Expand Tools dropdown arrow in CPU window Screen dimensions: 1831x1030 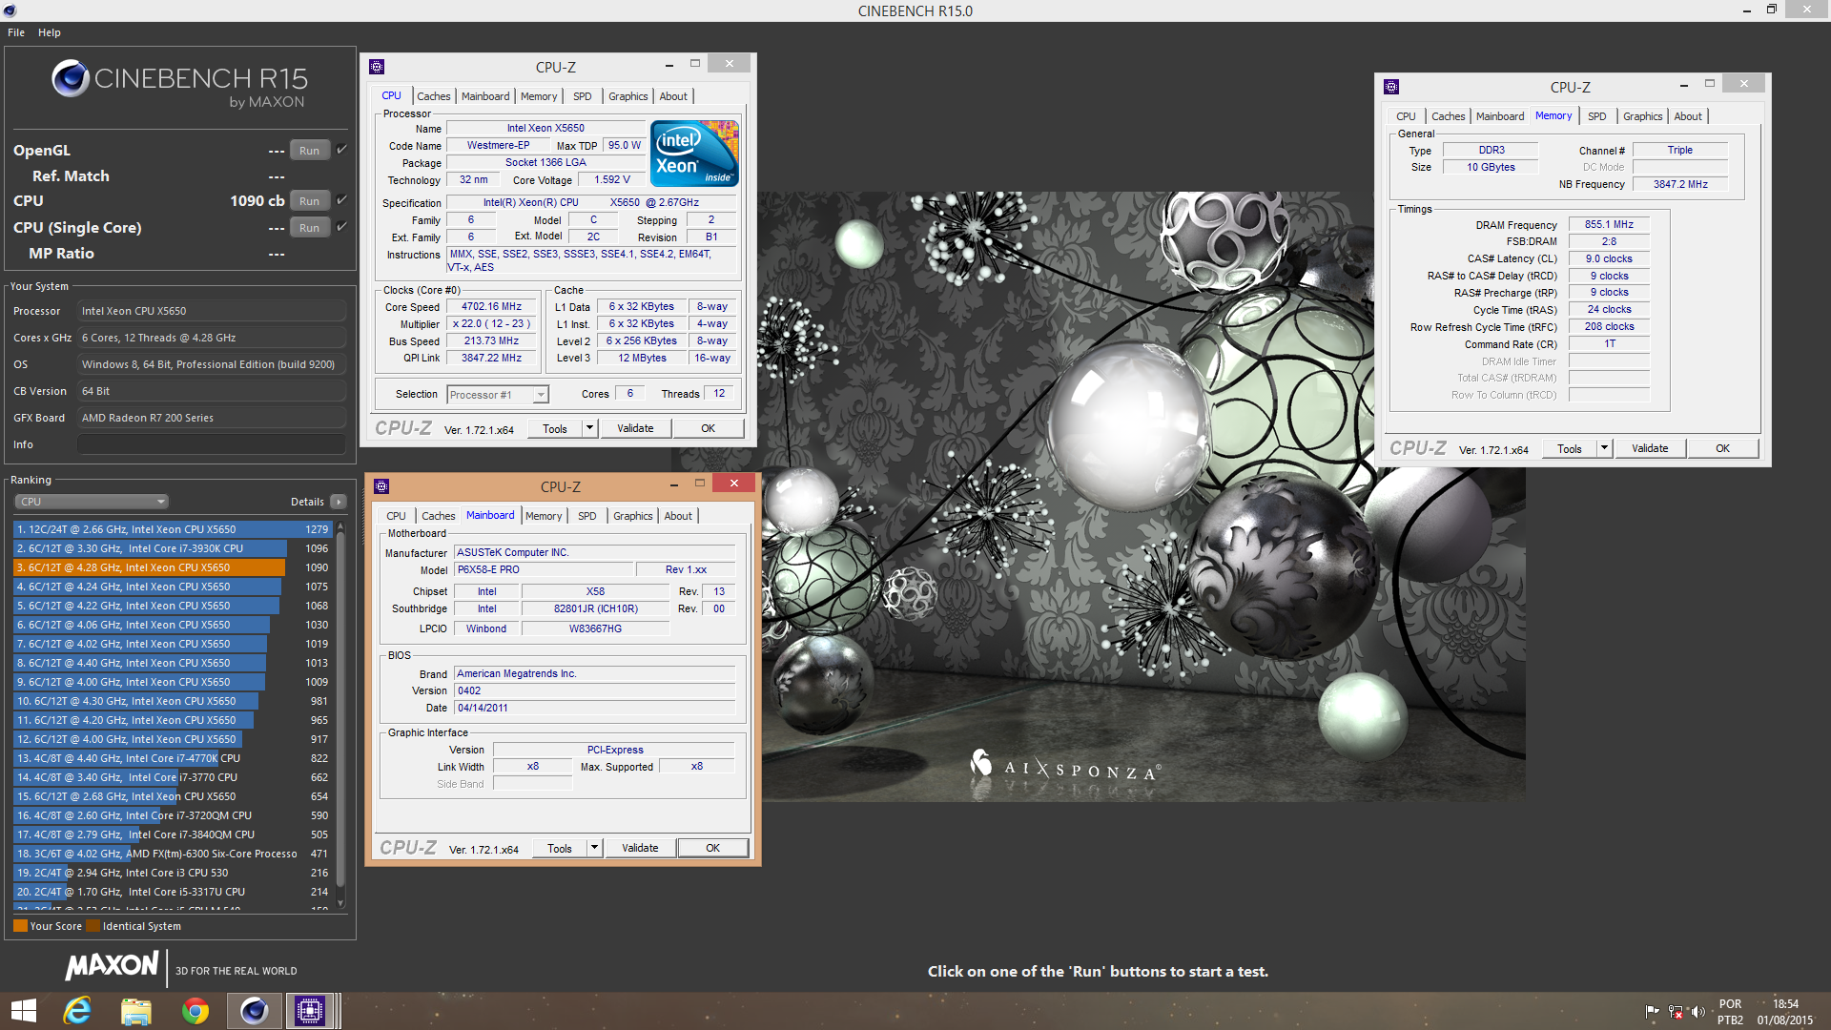[589, 428]
